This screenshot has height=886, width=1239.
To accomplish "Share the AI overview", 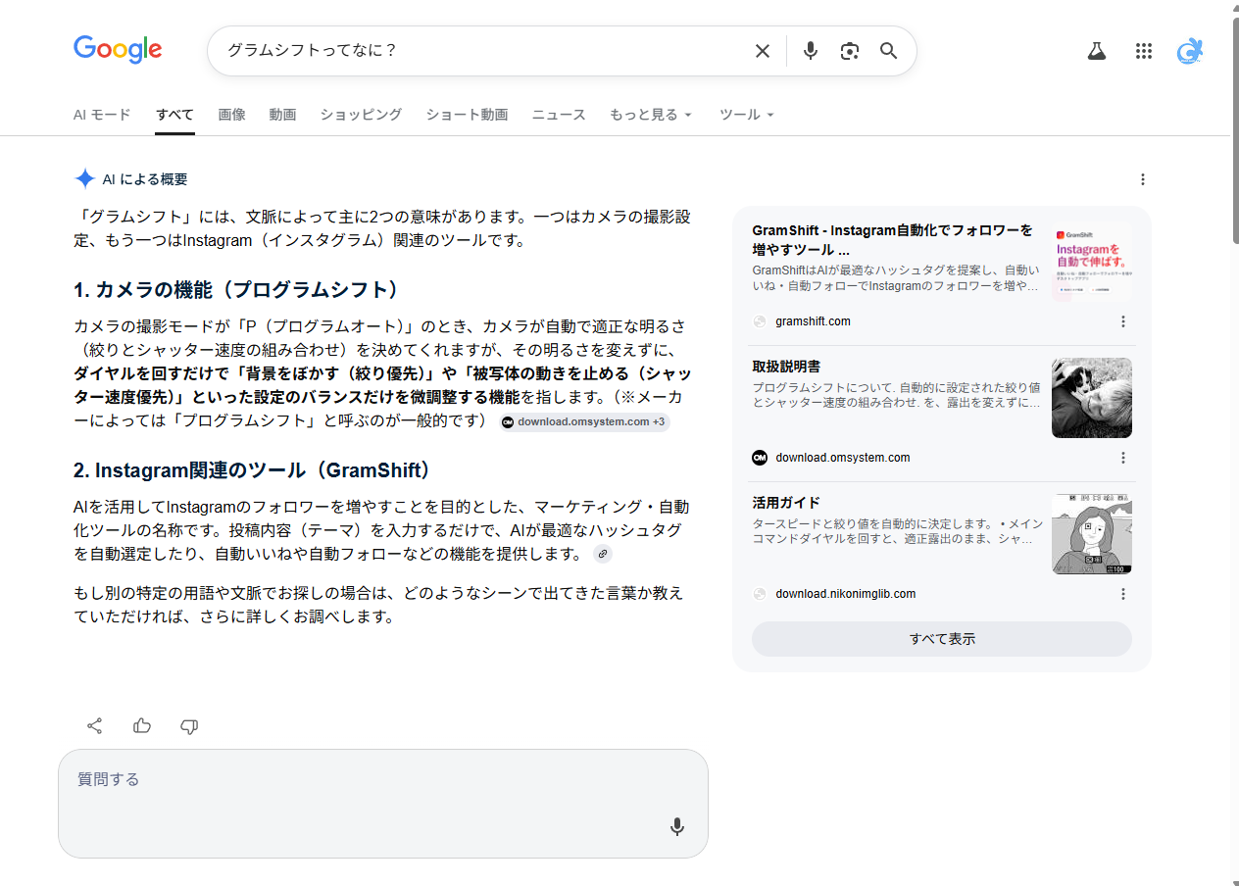I will tap(95, 726).
